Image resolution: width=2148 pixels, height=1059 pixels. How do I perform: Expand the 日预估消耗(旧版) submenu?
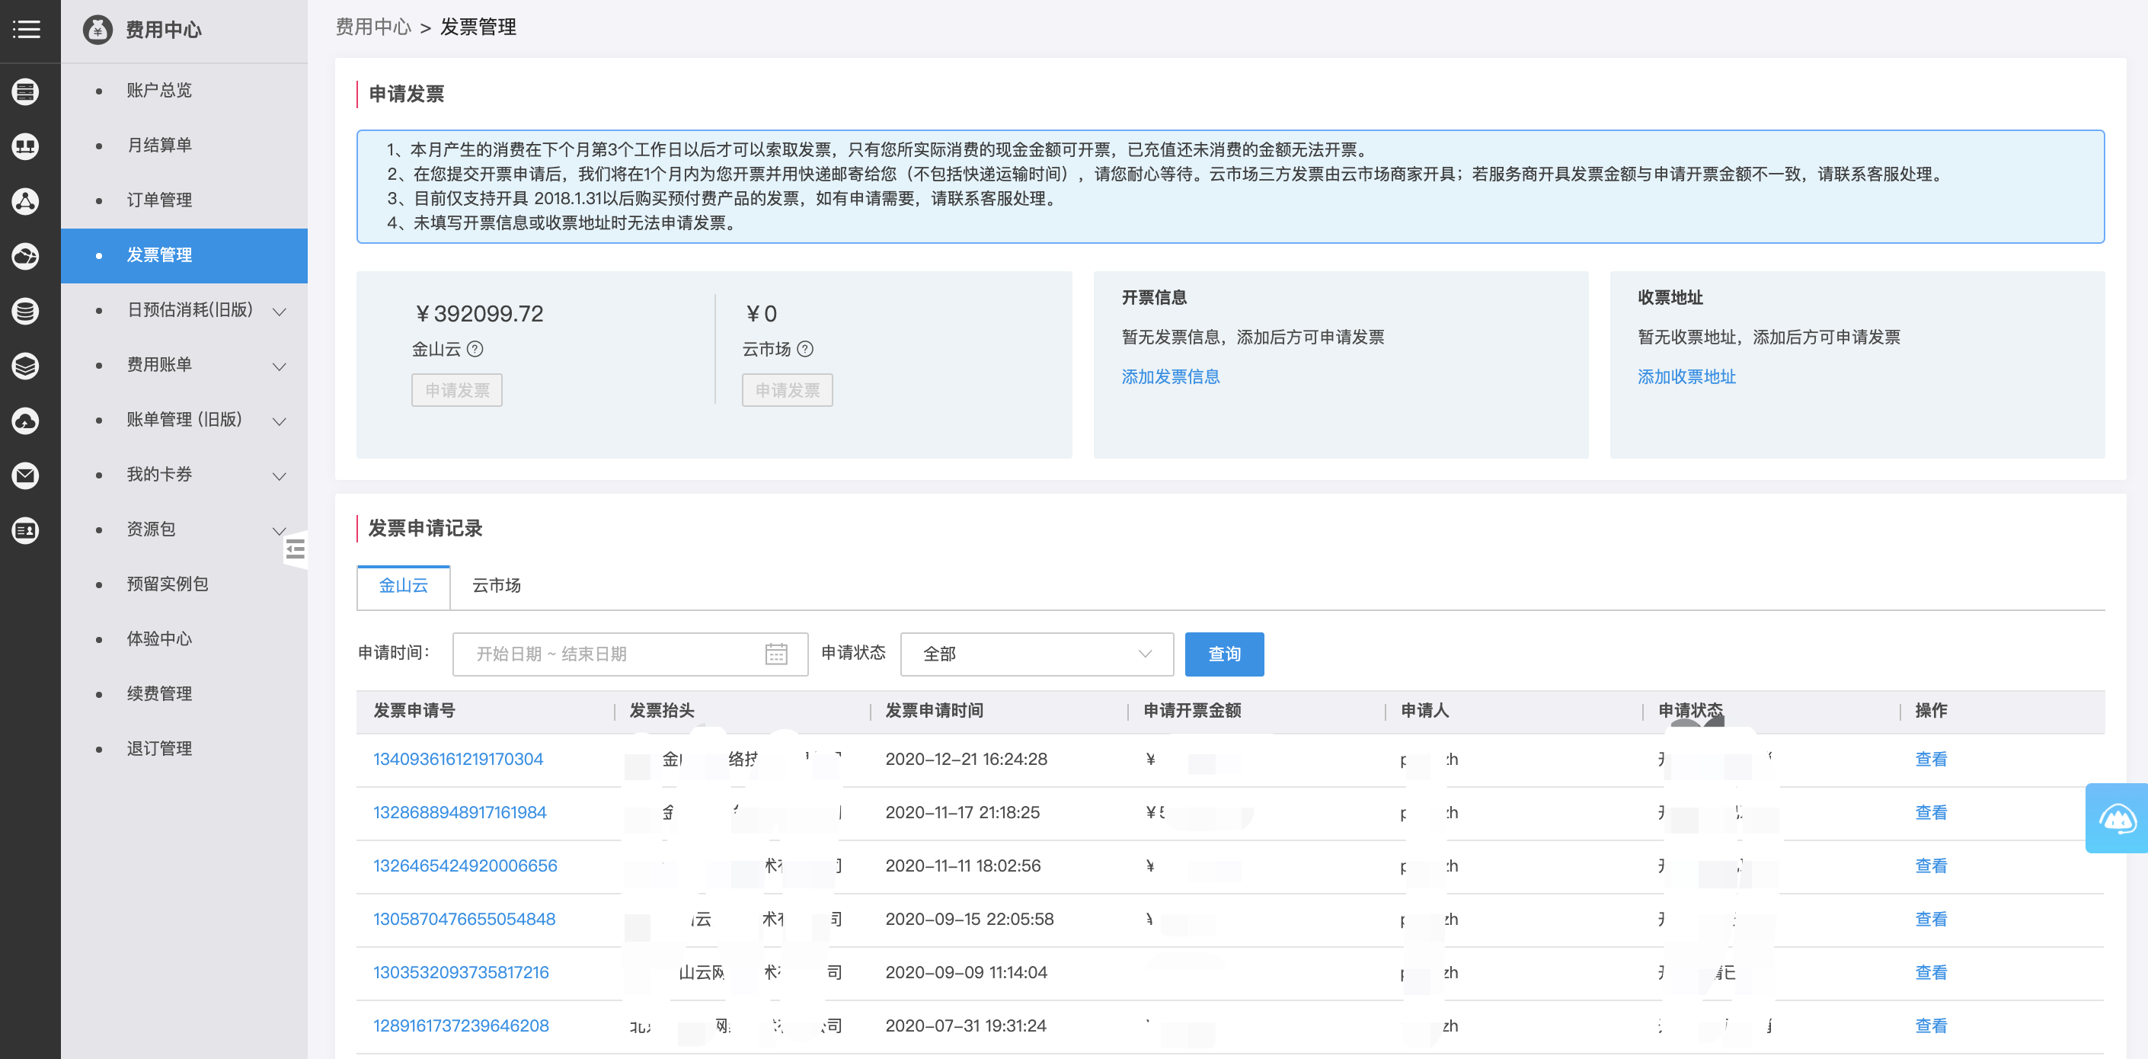pyautogui.click(x=280, y=312)
